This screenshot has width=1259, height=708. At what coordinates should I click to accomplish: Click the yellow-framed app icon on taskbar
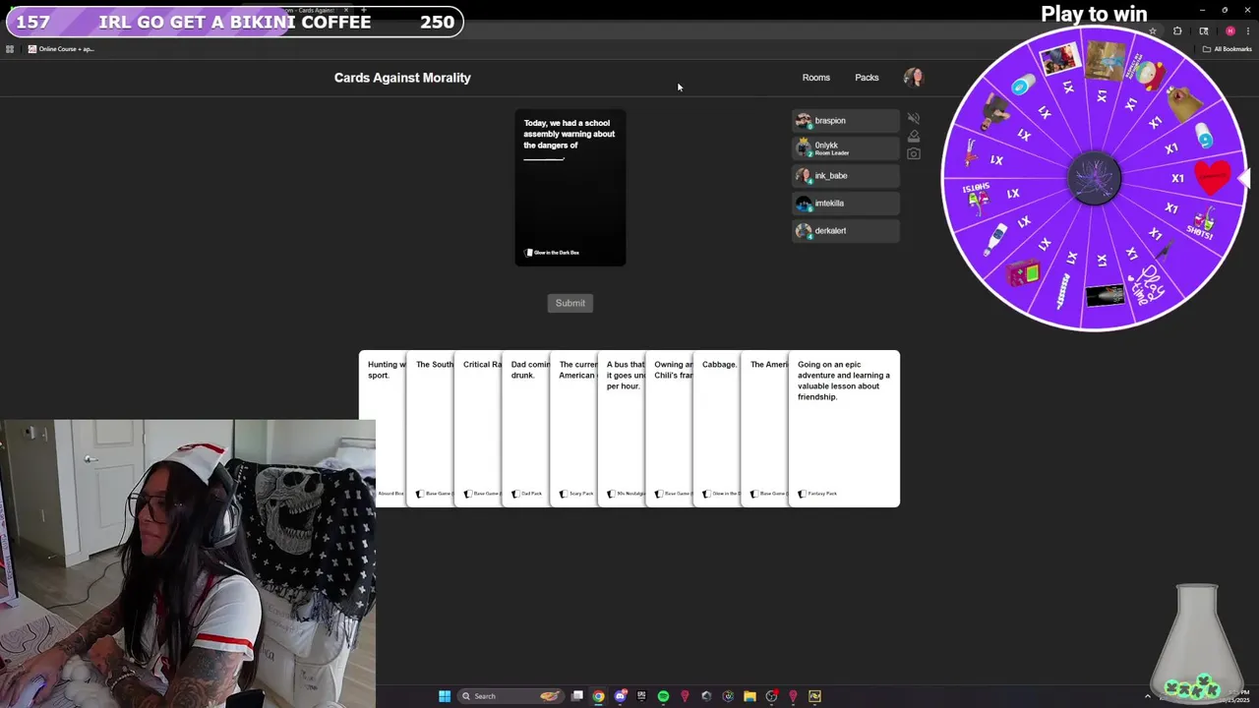point(814,696)
